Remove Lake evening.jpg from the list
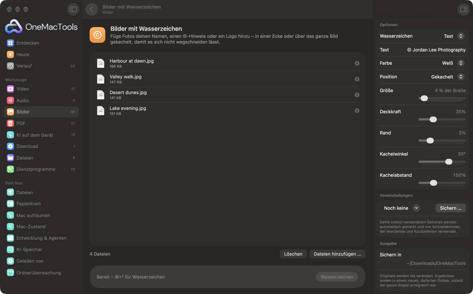 pos(357,111)
